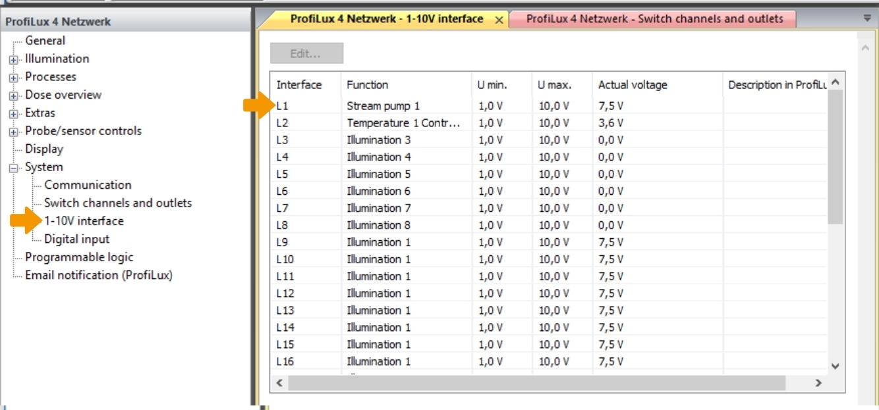Image resolution: width=879 pixels, height=410 pixels.
Task: Select the Illumination 7 row
Action: [x=549, y=208]
